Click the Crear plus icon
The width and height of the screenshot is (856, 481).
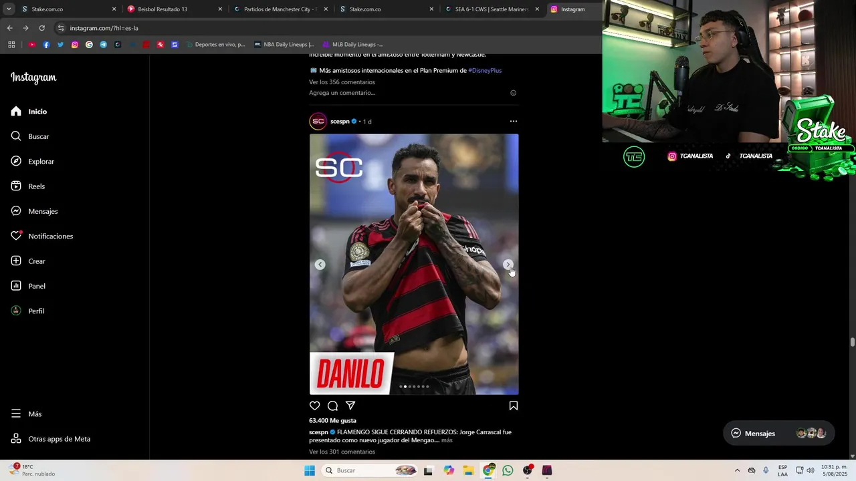[x=16, y=261]
